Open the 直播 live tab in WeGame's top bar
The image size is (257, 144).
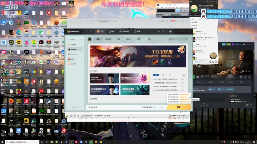(x=137, y=31)
